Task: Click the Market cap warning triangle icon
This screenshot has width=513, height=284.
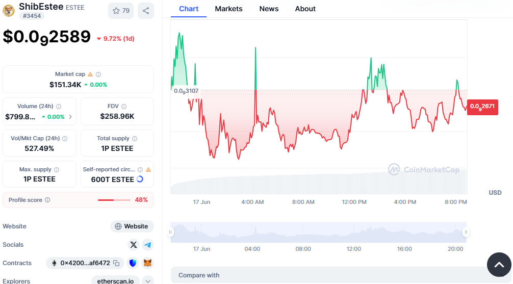Action: [x=90, y=74]
